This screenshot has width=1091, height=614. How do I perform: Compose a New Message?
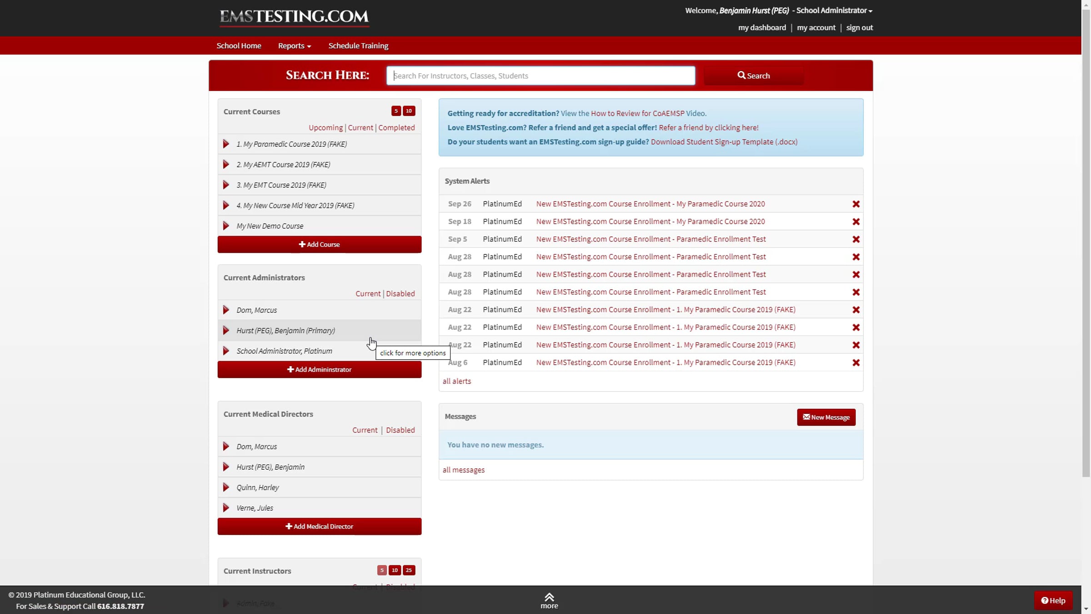click(x=826, y=417)
